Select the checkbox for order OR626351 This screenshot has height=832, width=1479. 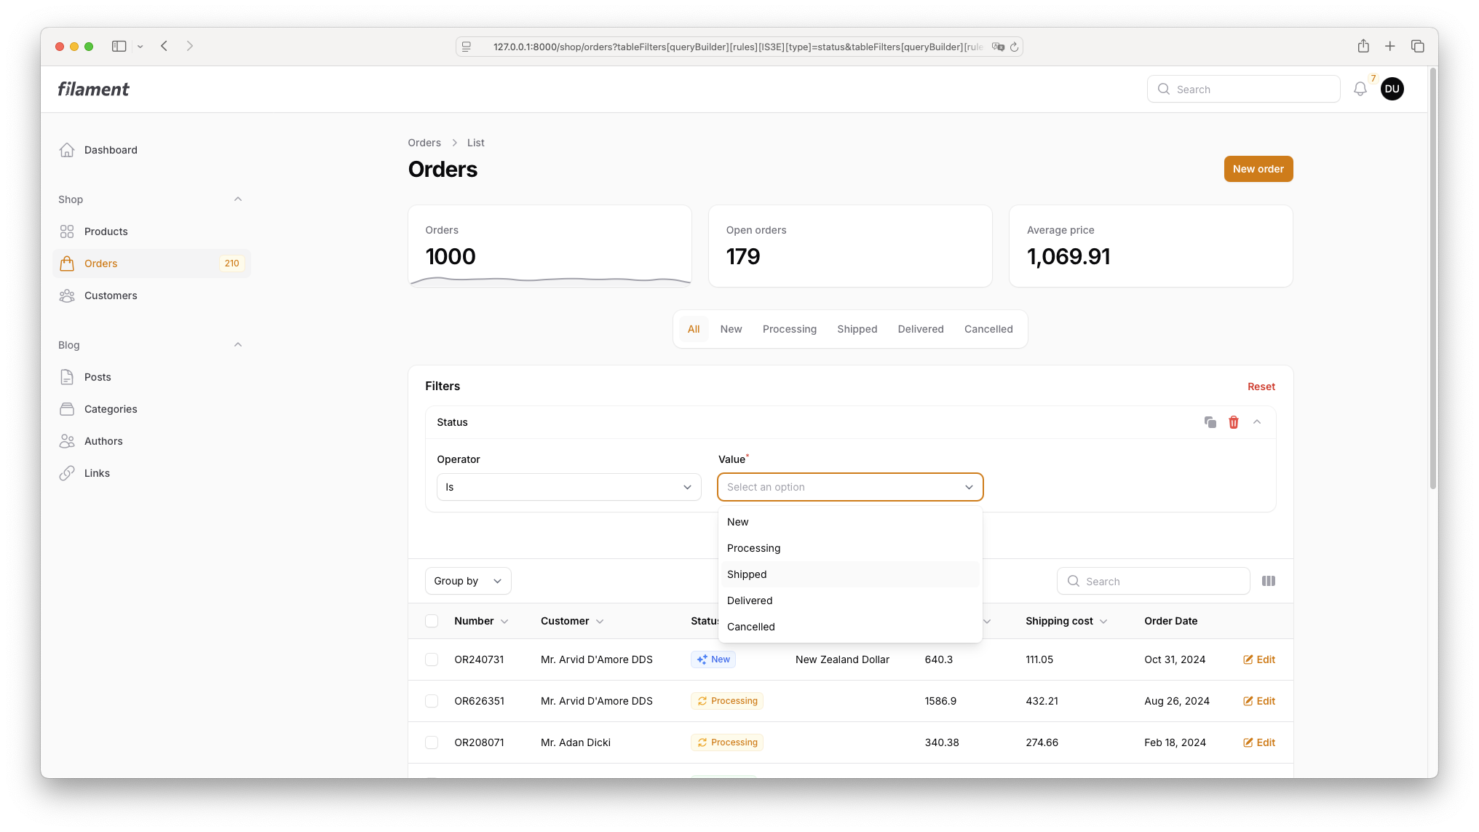(432, 701)
